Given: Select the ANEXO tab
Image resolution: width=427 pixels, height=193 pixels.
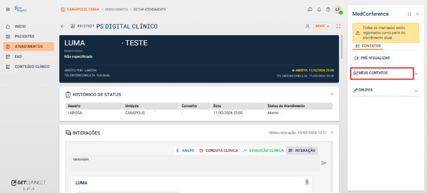Looking at the screenshot, I should (x=185, y=151).
